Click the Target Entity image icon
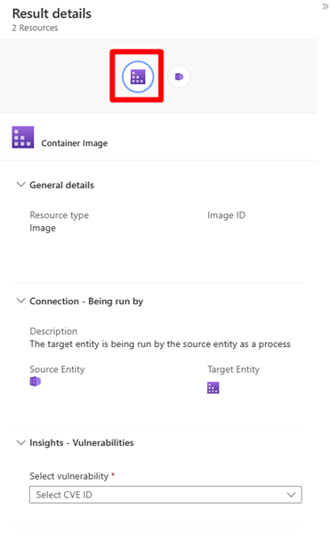This screenshot has width=330, height=550. [x=213, y=388]
